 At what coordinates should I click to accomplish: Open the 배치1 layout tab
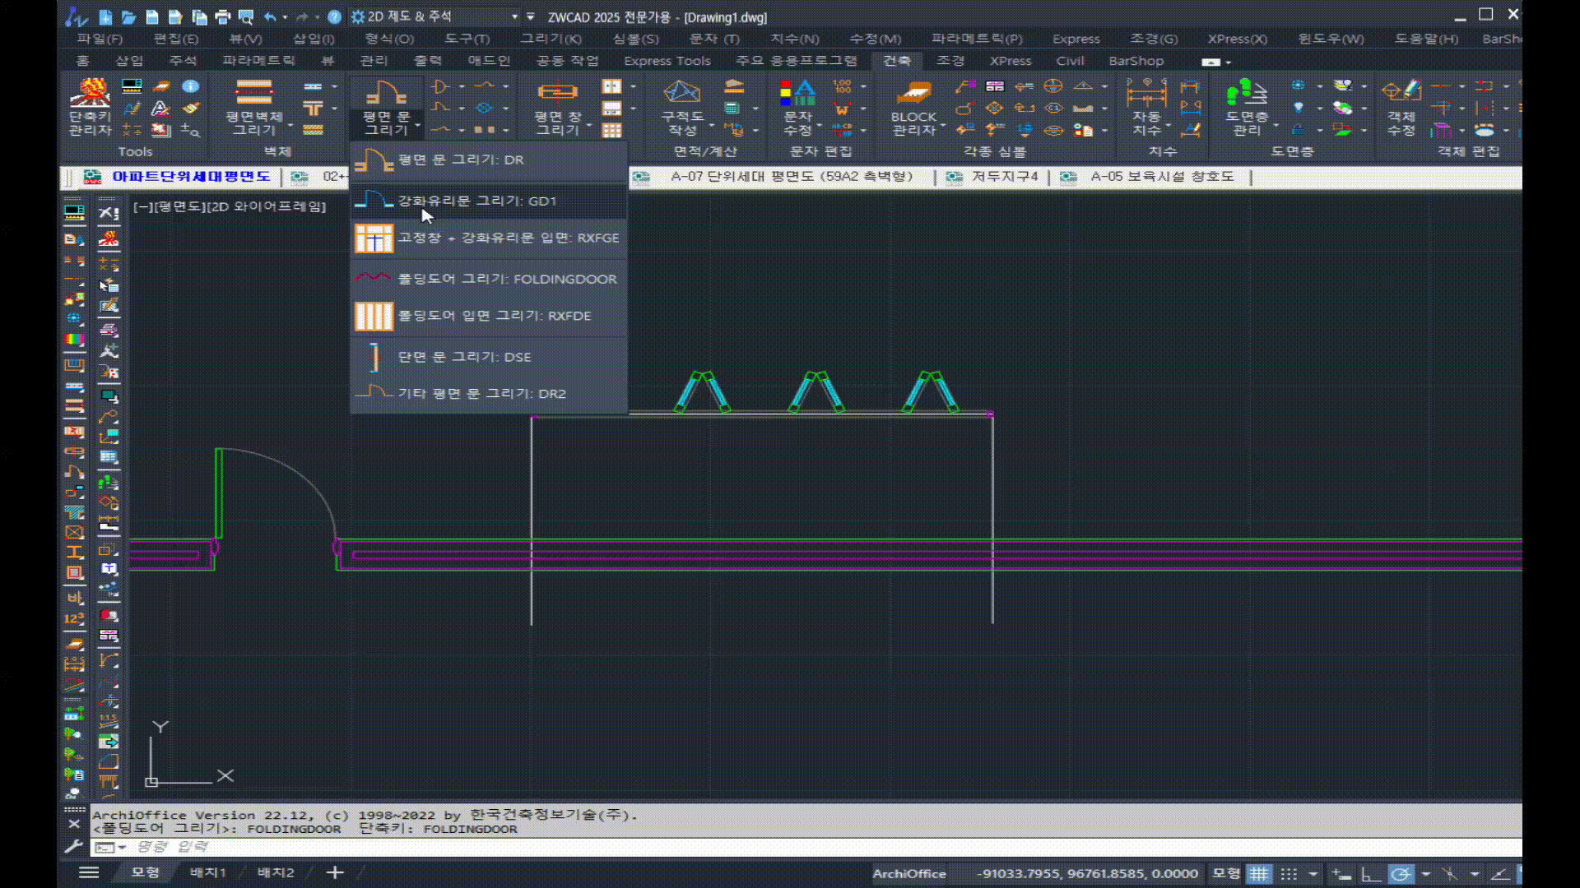pyautogui.click(x=207, y=872)
